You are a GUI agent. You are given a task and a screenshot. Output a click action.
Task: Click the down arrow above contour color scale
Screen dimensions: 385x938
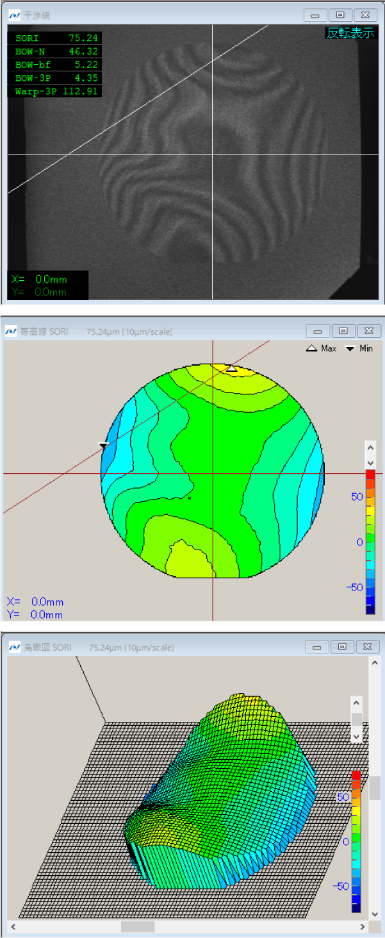[x=370, y=462]
